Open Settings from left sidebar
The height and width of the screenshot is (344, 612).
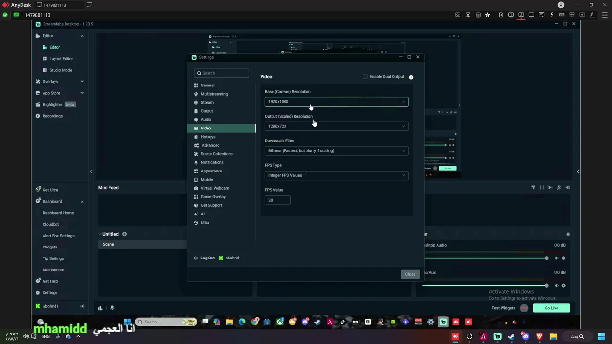pyautogui.click(x=46, y=293)
